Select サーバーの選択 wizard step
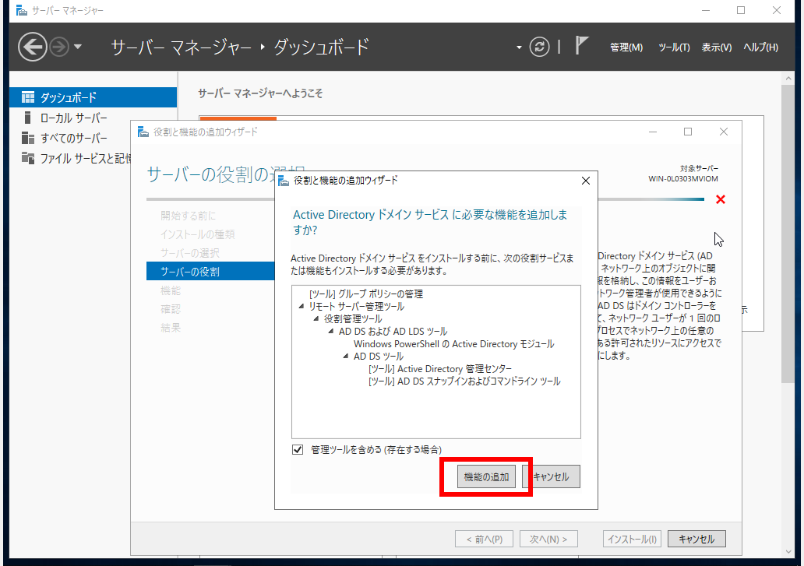This screenshot has height=566, width=804. point(190,253)
